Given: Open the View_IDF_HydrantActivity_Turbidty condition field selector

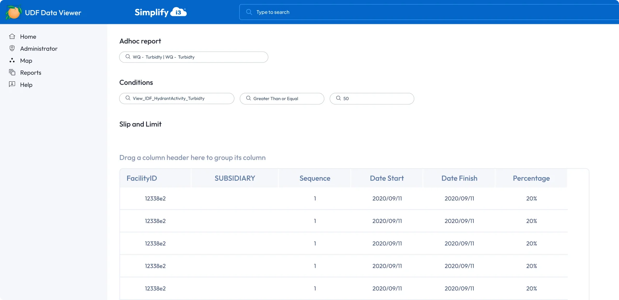Looking at the screenshot, I should (177, 98).
